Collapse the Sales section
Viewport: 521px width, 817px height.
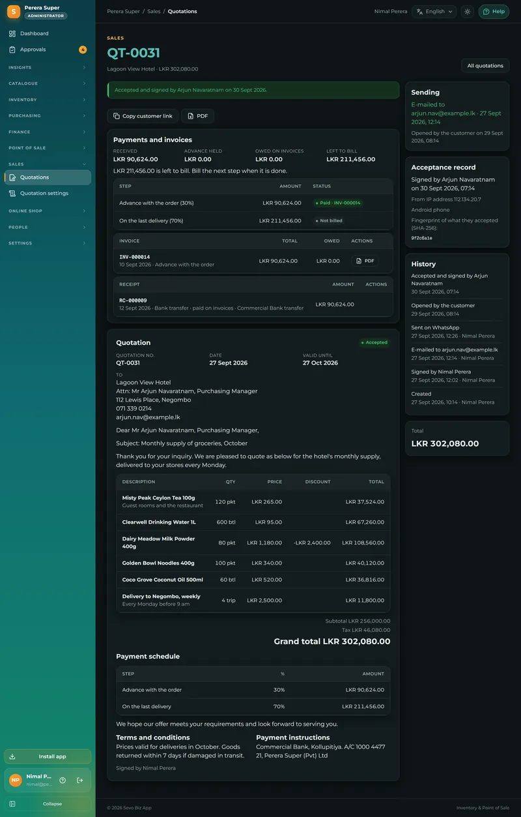coord(48,164)
